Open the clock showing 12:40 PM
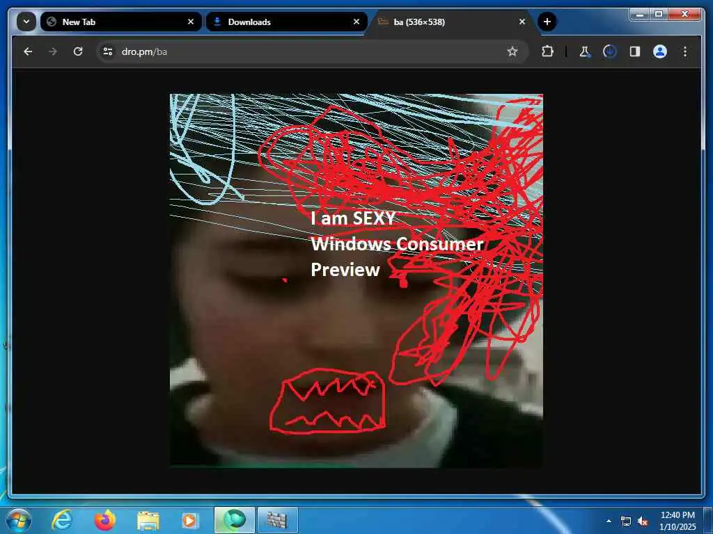Viewport: 713px width, 534px height. point(677,521)
